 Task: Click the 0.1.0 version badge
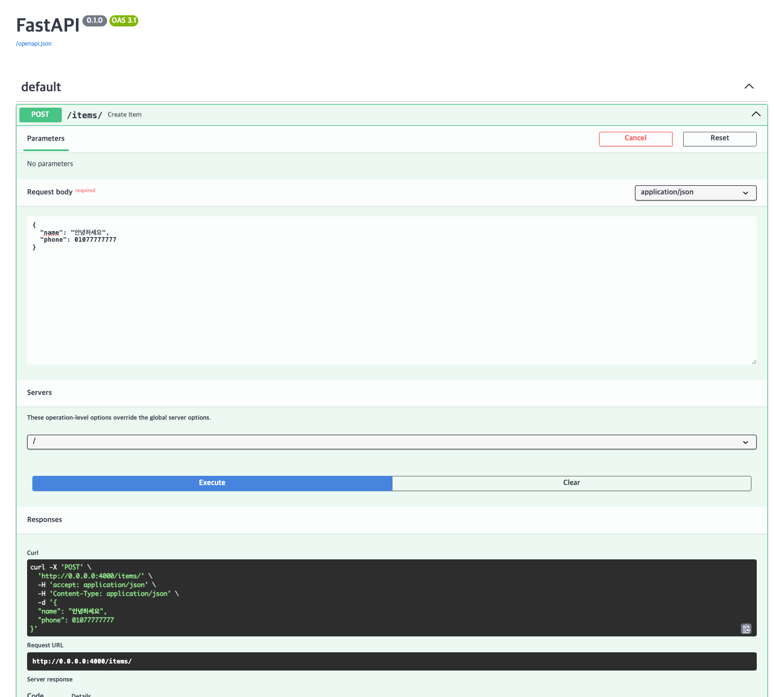[x=95, y=21]
